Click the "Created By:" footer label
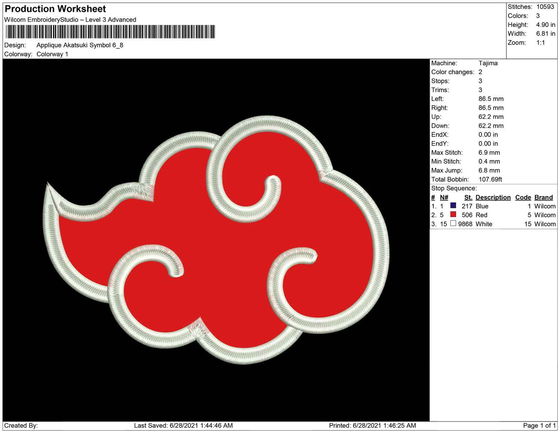The height and width of the screenshot is (431, 560). (21, 426)
